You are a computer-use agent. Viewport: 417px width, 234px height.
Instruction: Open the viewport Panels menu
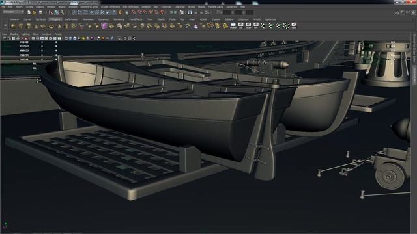(58, 34)
